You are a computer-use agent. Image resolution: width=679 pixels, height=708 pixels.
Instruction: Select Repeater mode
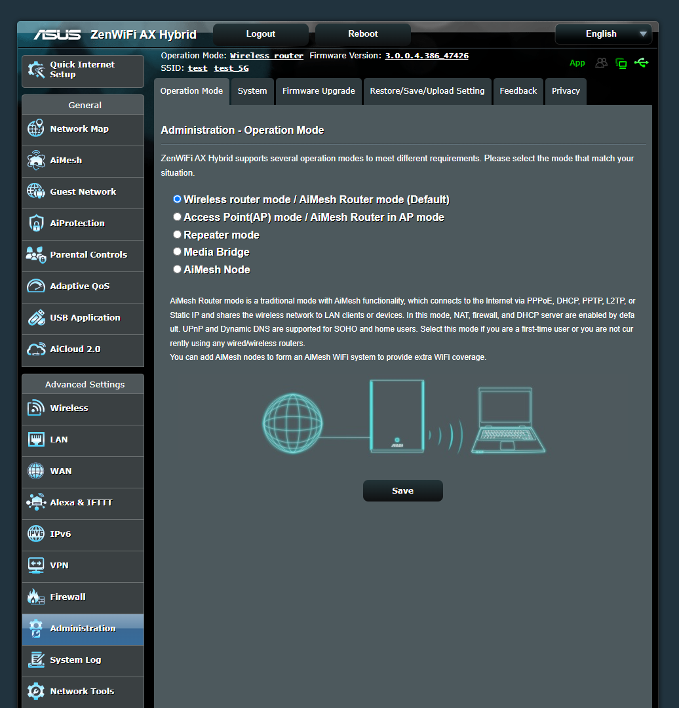177,234
